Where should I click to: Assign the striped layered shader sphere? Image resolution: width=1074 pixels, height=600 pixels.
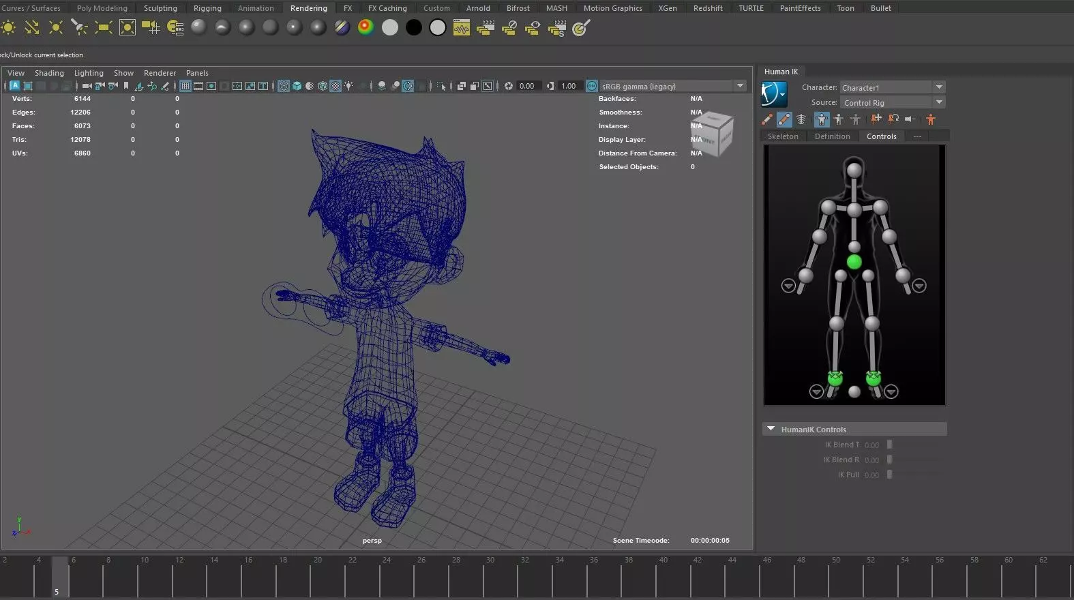point(342,28)
